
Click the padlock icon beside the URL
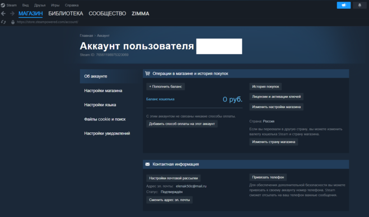coord(13,22)
